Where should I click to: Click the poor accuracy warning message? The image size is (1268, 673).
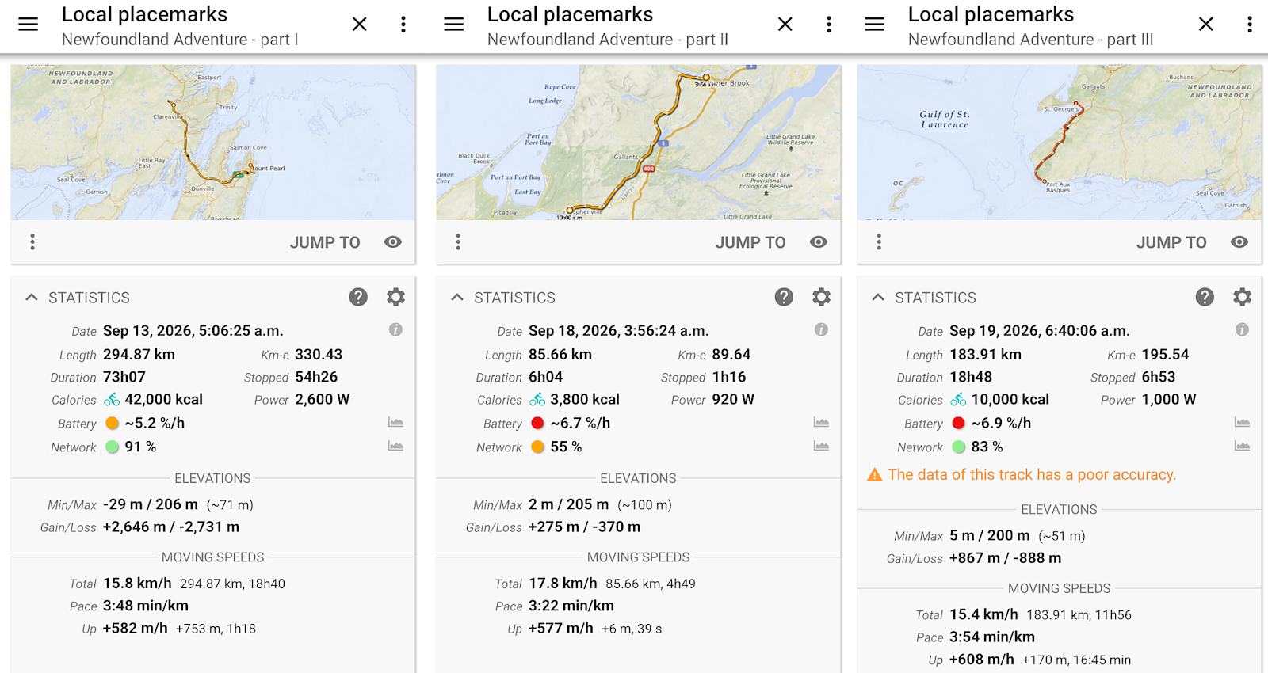coord(1022,475)
